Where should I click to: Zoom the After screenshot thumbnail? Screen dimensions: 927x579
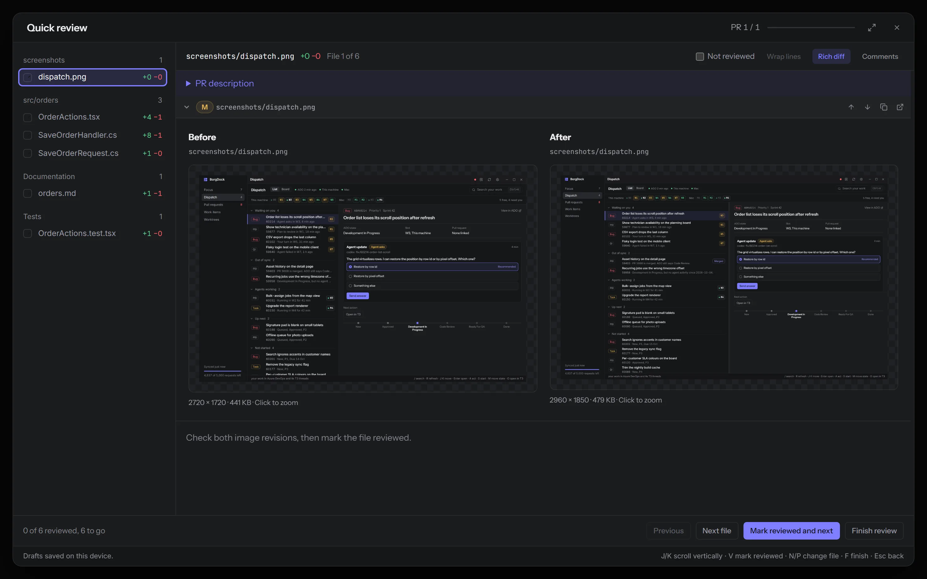pyautogui.click(x=724, y=277)
